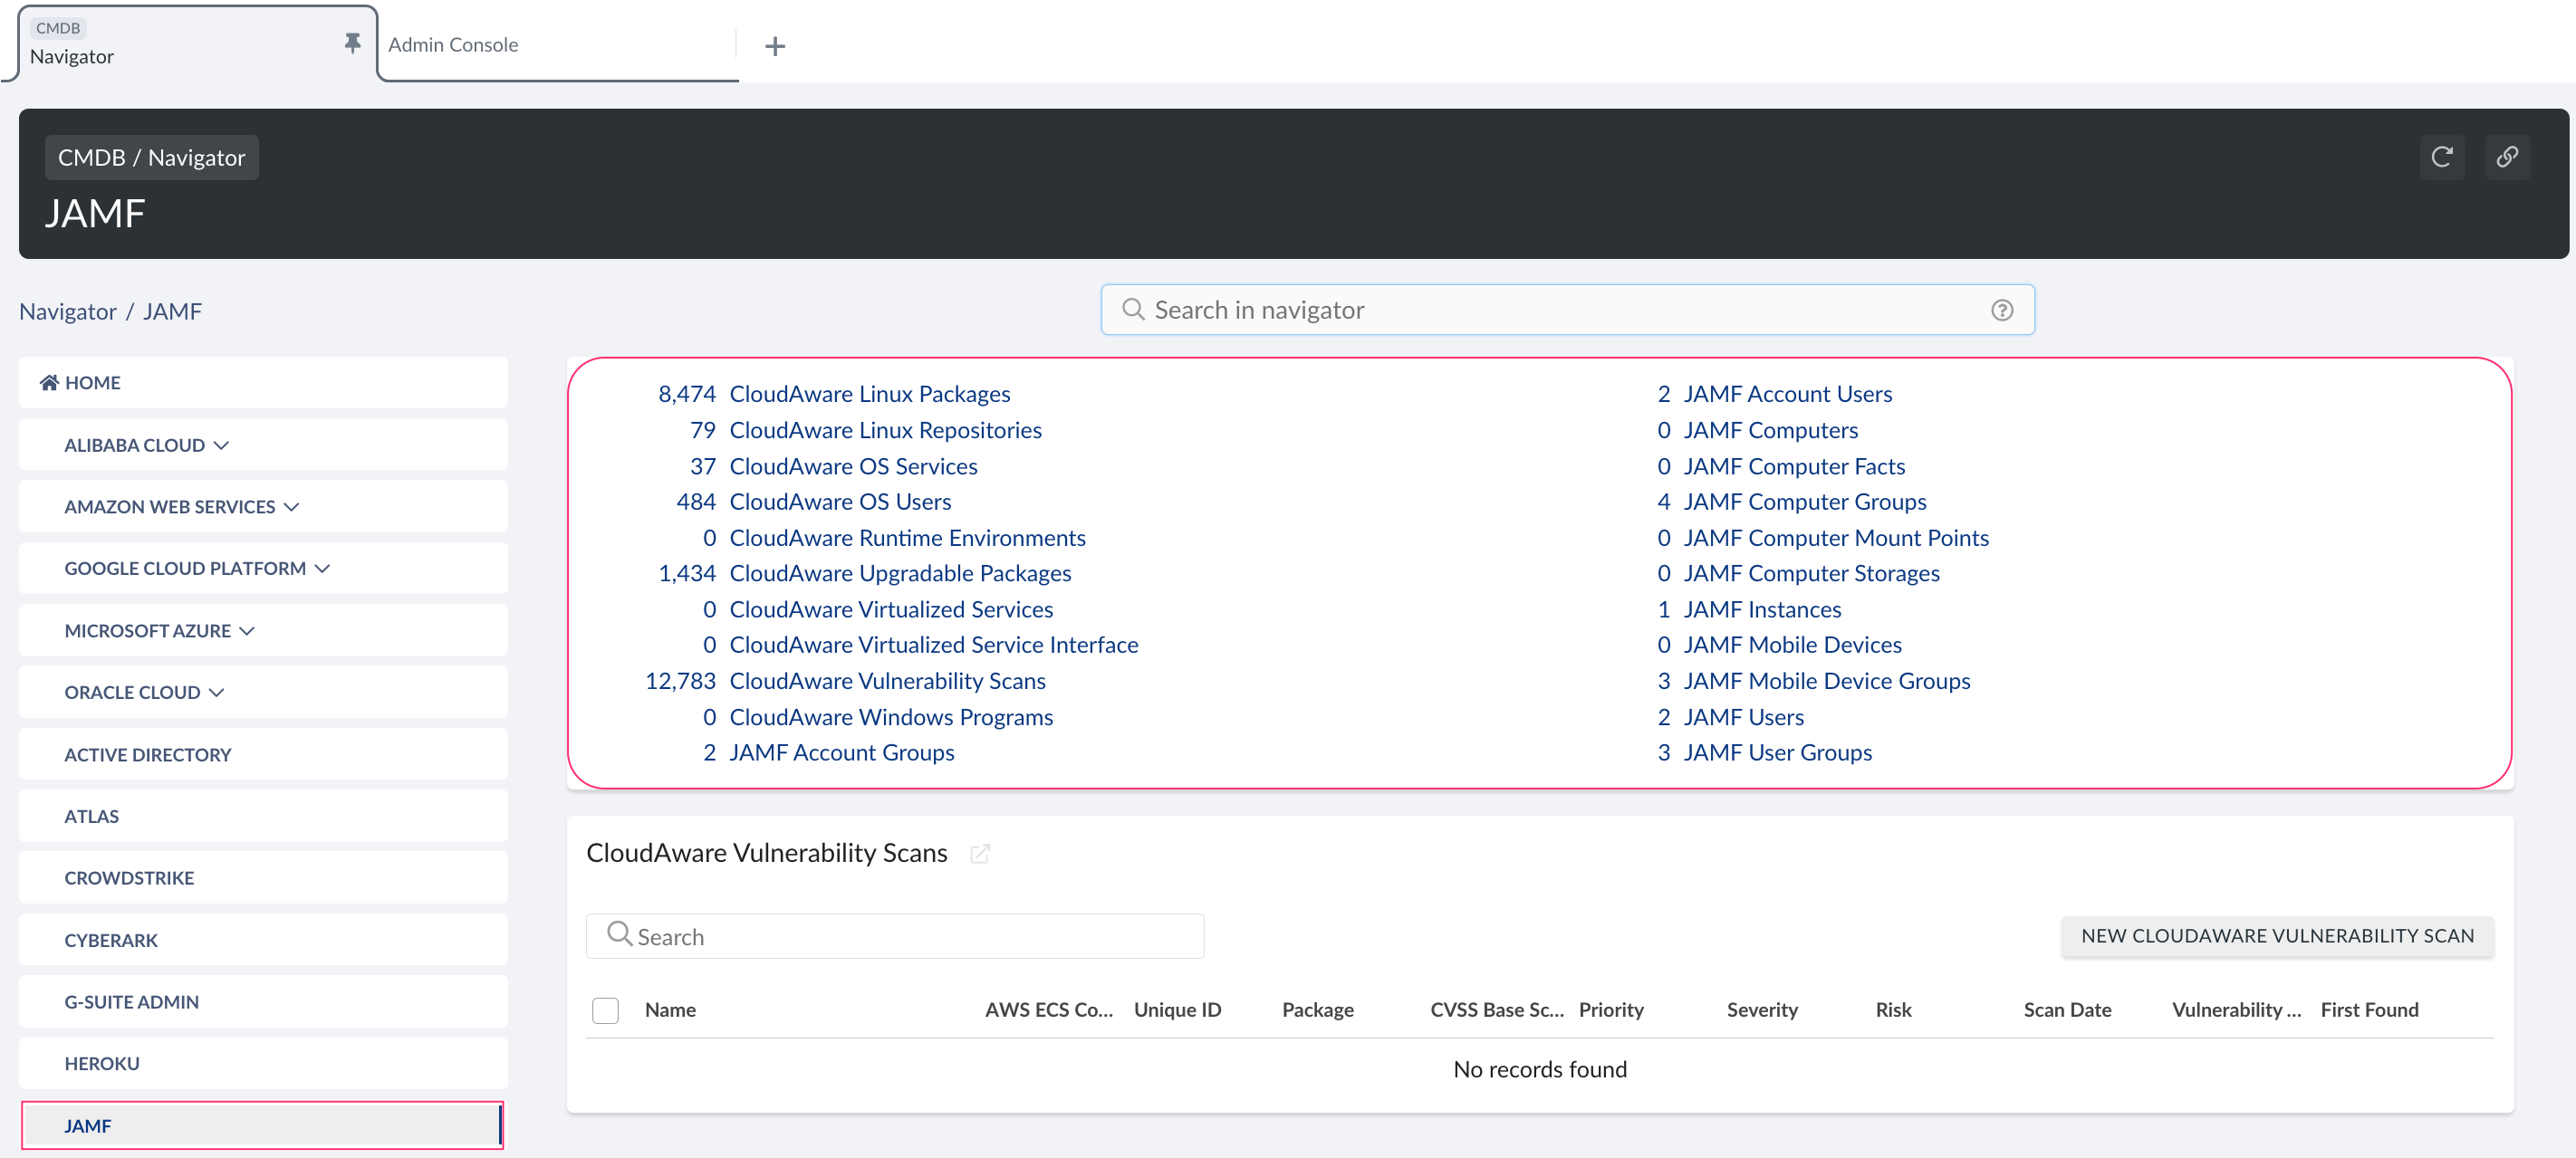This screenshot has width=2576, height=1158.
Task: Click the pin icon on the Navigator tab
Action: pyautogui.click(x=352, y=43)
